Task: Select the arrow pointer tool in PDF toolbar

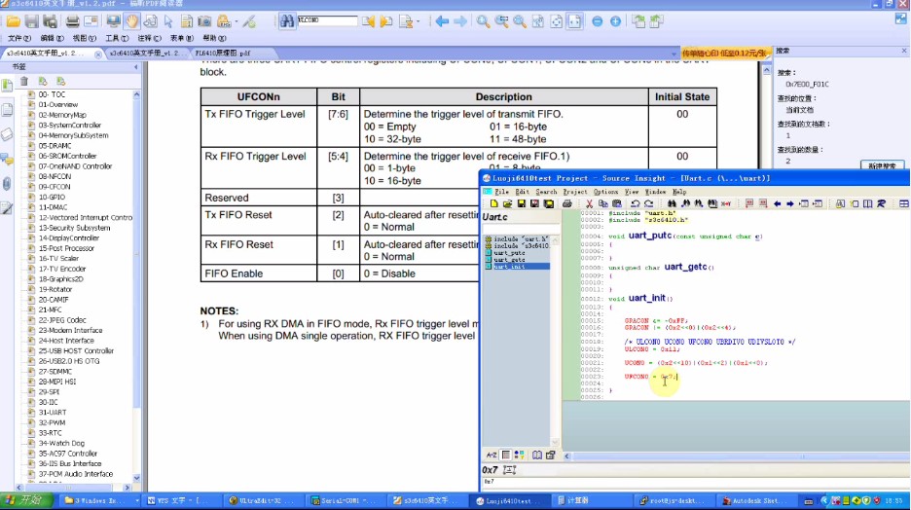Action: pos(168,21)
